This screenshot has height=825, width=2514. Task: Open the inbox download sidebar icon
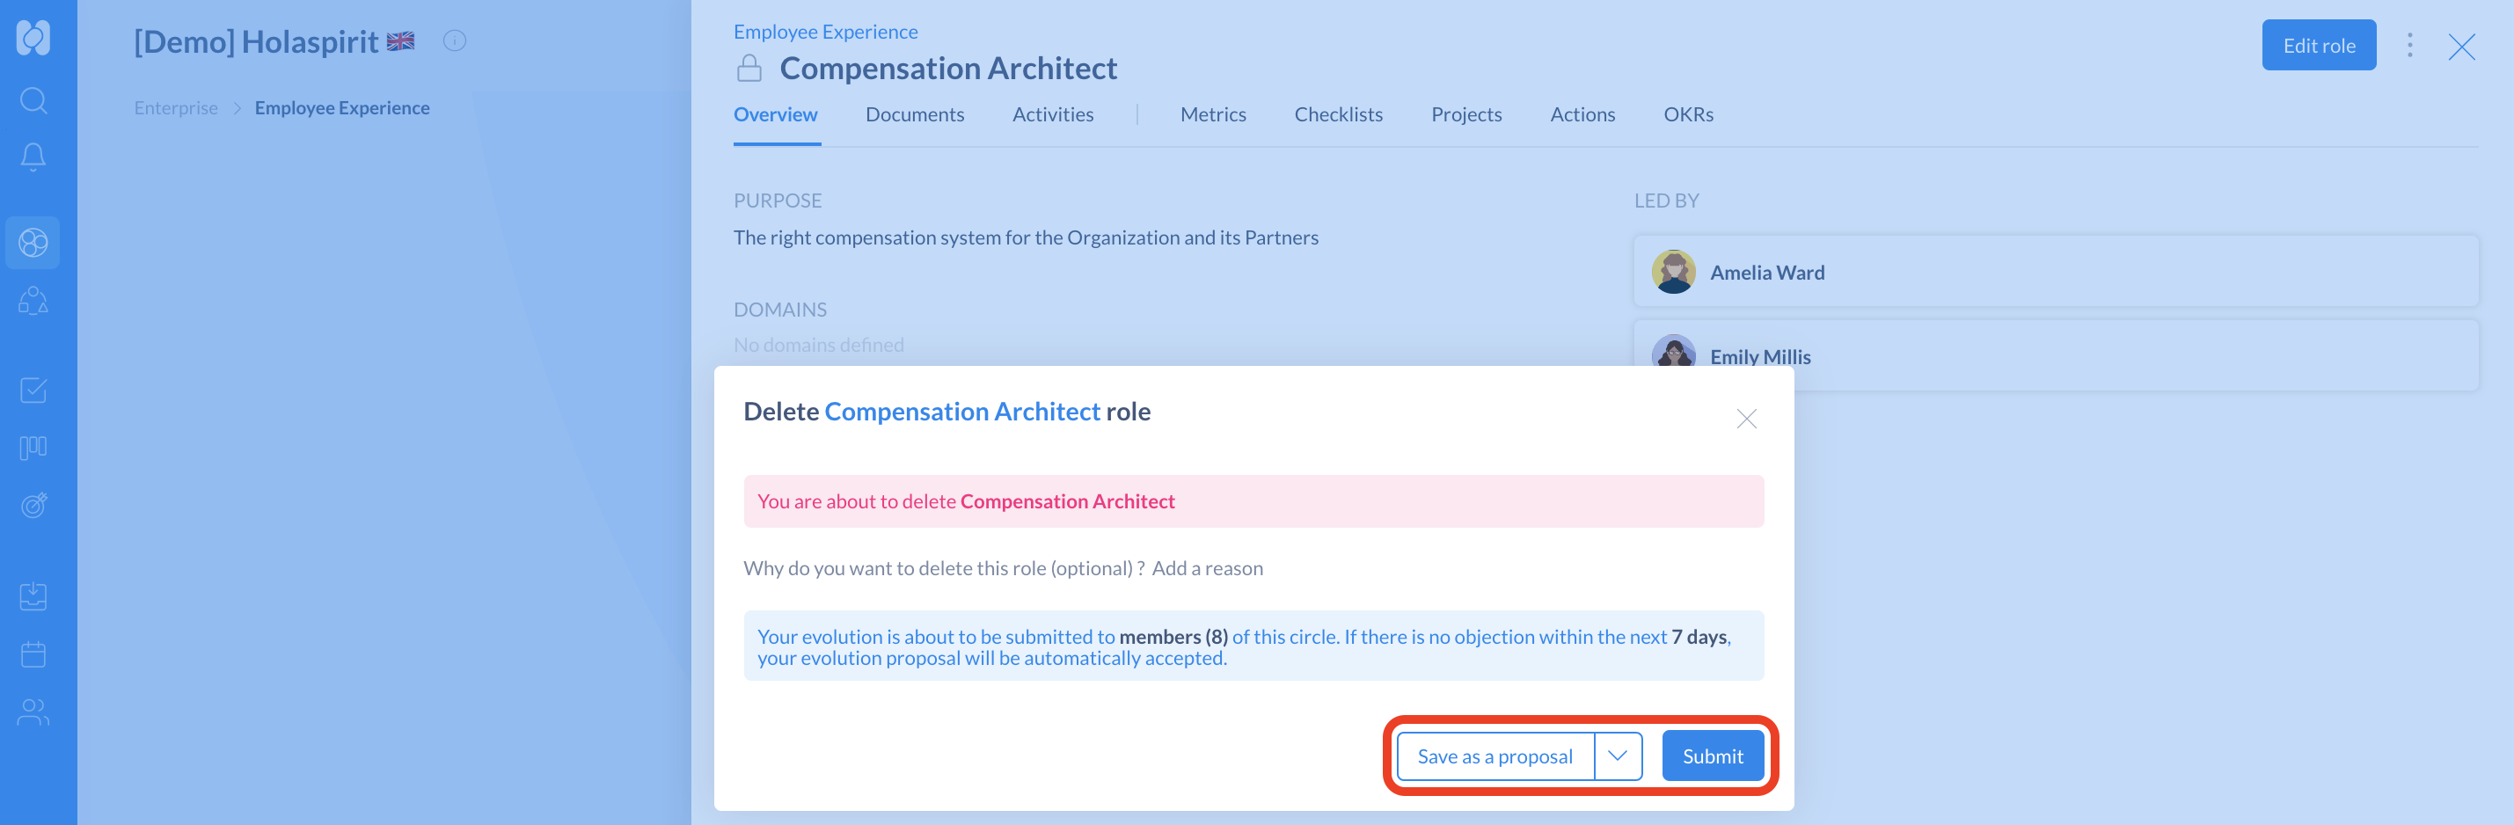(33, 595)
